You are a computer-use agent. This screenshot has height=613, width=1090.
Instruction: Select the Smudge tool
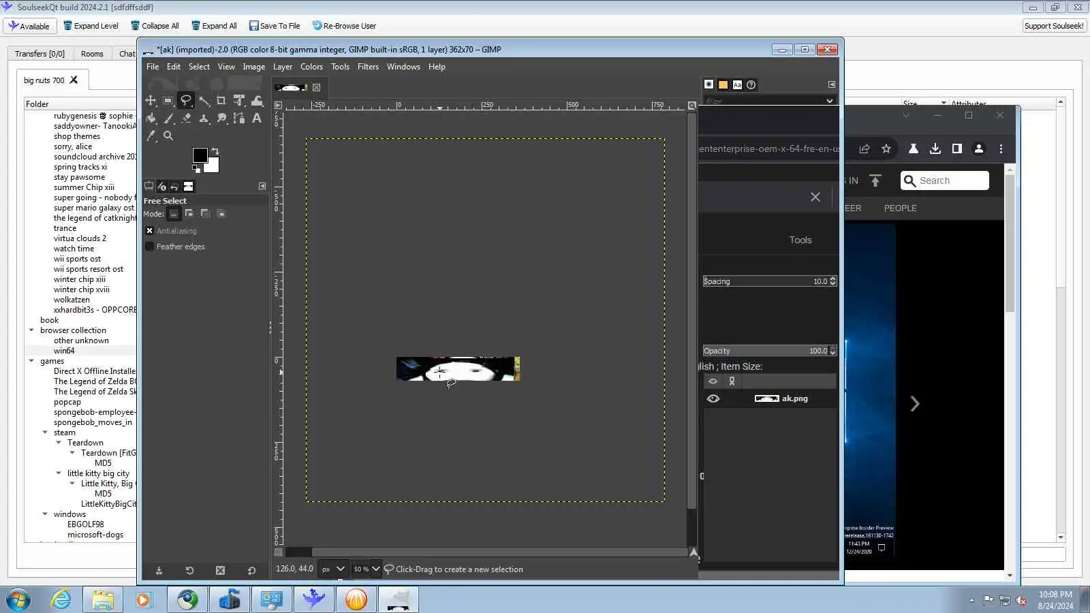click(221, 118)
